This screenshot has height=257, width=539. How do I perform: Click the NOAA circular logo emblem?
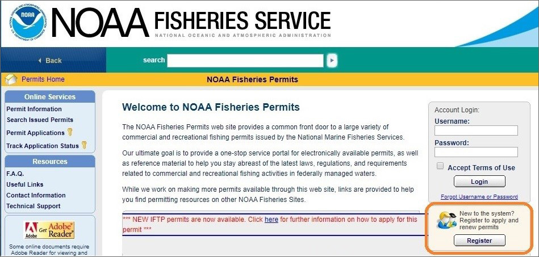[x=27, y=22]
